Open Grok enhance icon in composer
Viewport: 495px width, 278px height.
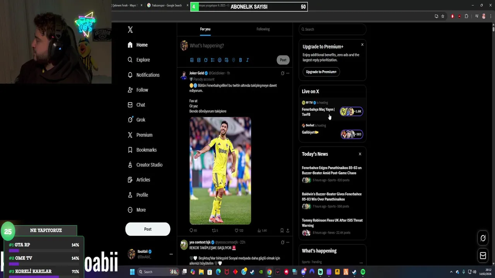click(x=206, y=60)
